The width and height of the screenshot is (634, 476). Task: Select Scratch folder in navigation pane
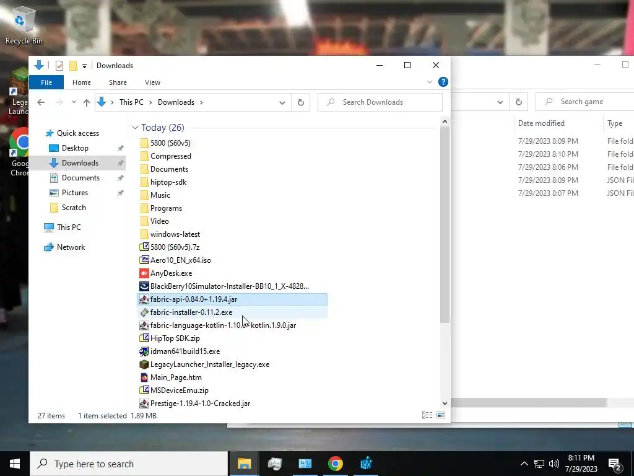tap(74, 207)
